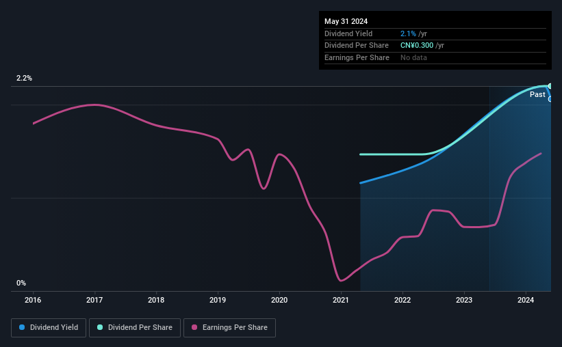Screen dimensions: 562x347
Task: Select the 2019 label on the x-axis
Action: (x=218, y=300)
